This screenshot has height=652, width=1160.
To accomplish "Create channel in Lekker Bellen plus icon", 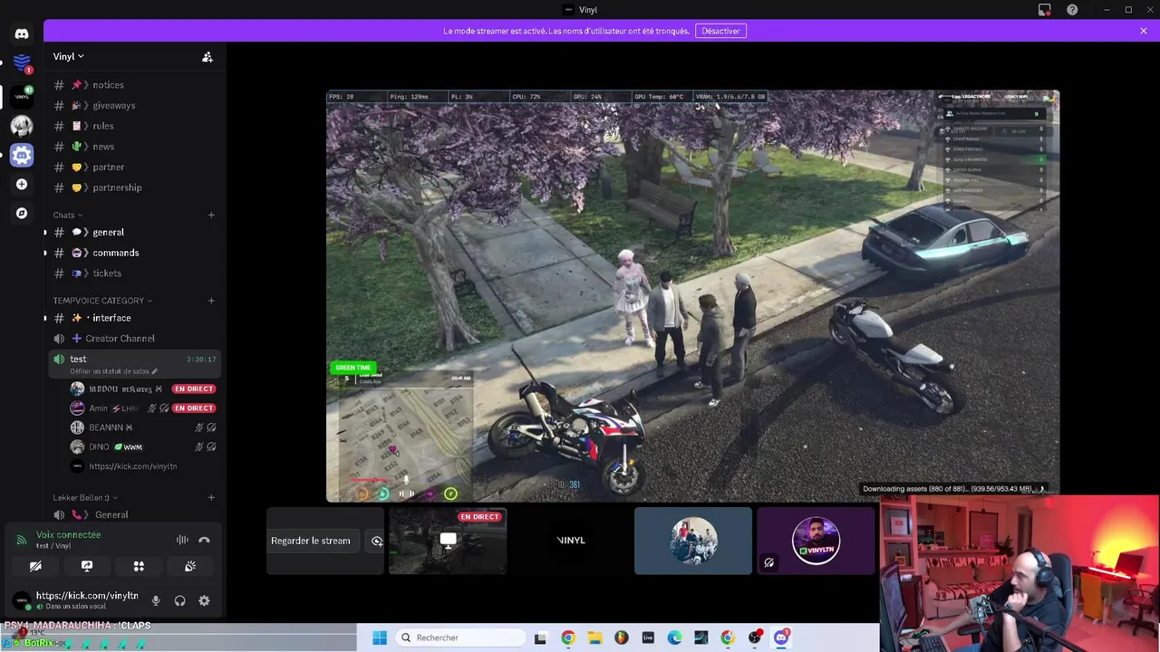I will [211, 497].
